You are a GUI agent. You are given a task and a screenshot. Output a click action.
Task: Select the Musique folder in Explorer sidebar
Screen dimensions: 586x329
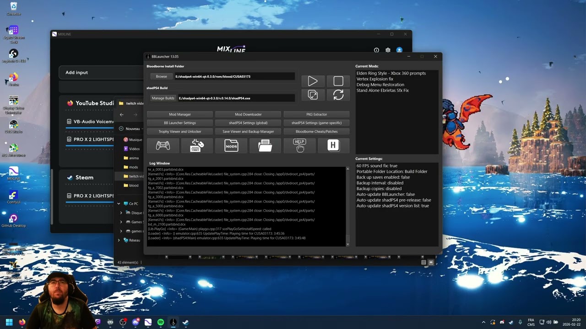point(132,140)
